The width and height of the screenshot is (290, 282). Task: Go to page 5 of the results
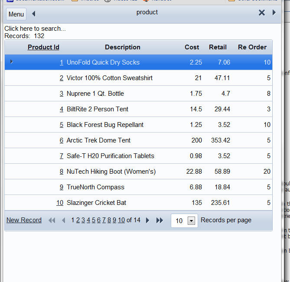point(94,220)
